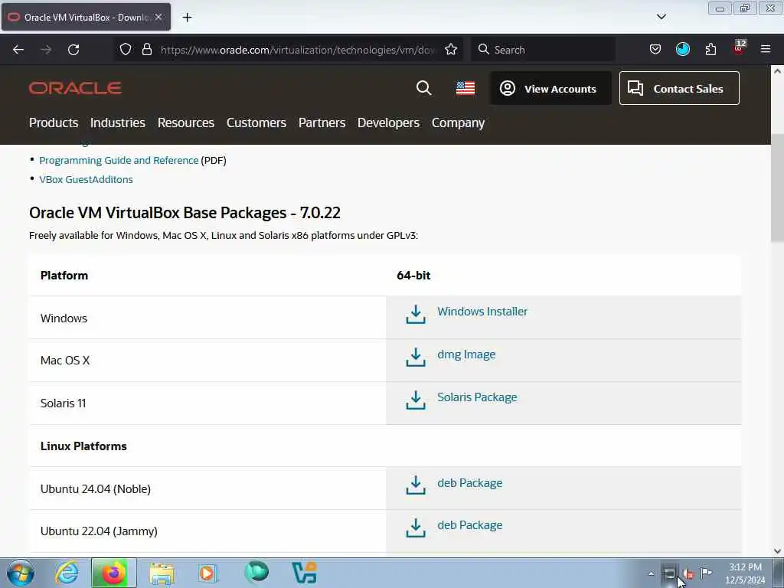Go back with the browser back arrow
The width and height of the screenshot is (784, 588).
tap(18, 50)
